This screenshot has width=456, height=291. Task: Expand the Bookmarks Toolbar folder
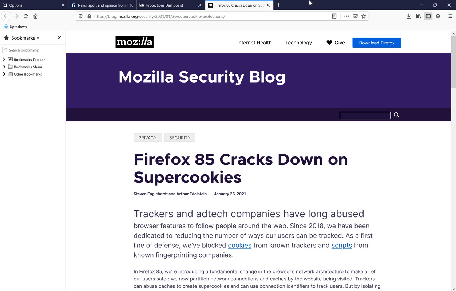tap(4, 60)
